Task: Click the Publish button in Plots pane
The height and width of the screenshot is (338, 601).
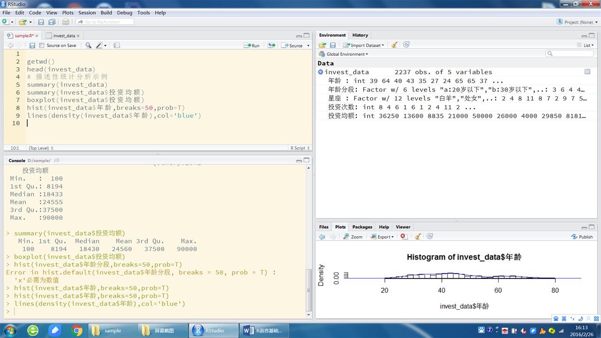Action: tap(582, 237)
